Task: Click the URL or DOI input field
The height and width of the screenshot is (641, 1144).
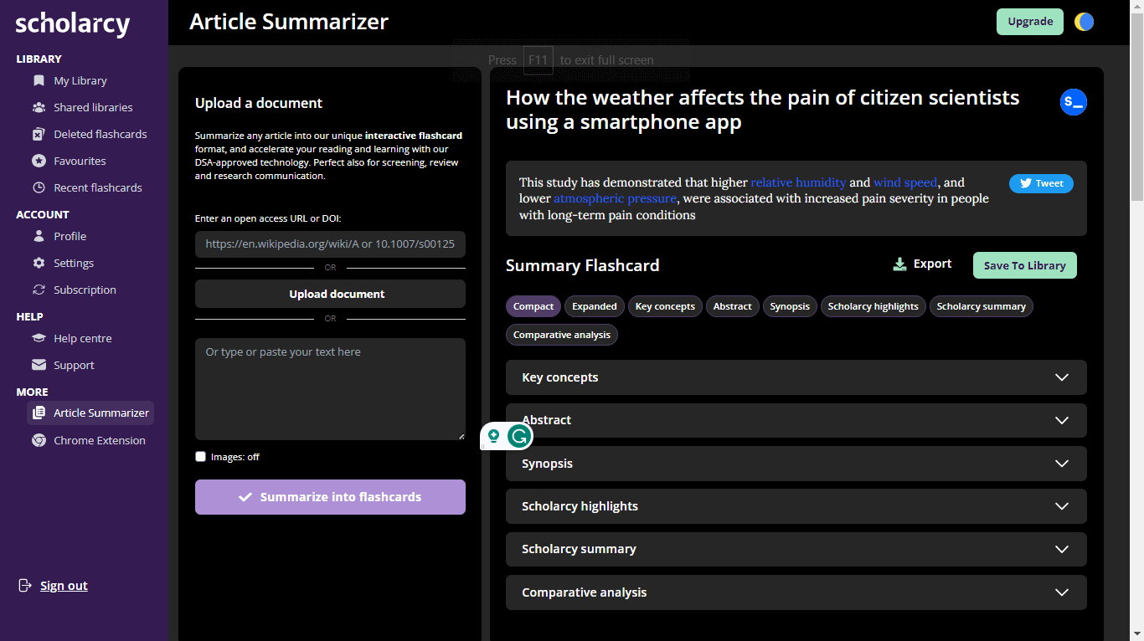Action: [x=330, y=244]
